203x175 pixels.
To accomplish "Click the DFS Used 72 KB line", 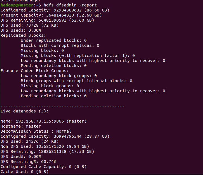I will coord(30,25).
